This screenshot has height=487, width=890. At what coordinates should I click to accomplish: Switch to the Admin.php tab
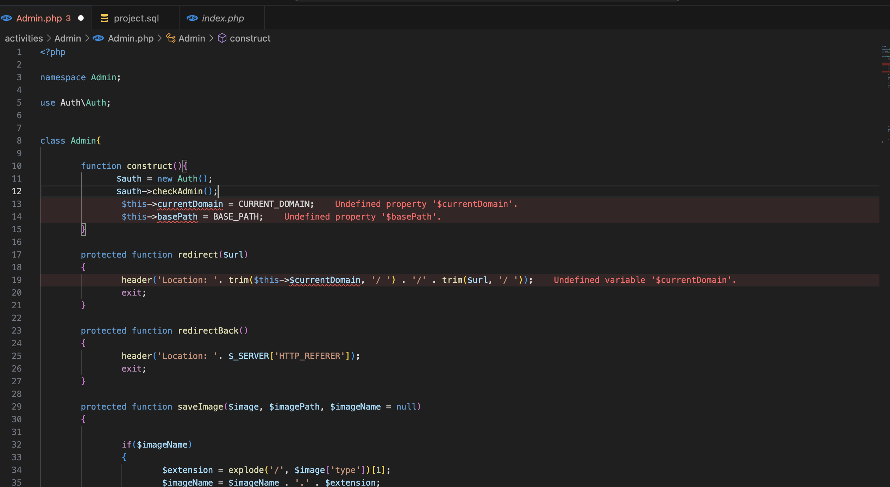(x=45, y=18)
